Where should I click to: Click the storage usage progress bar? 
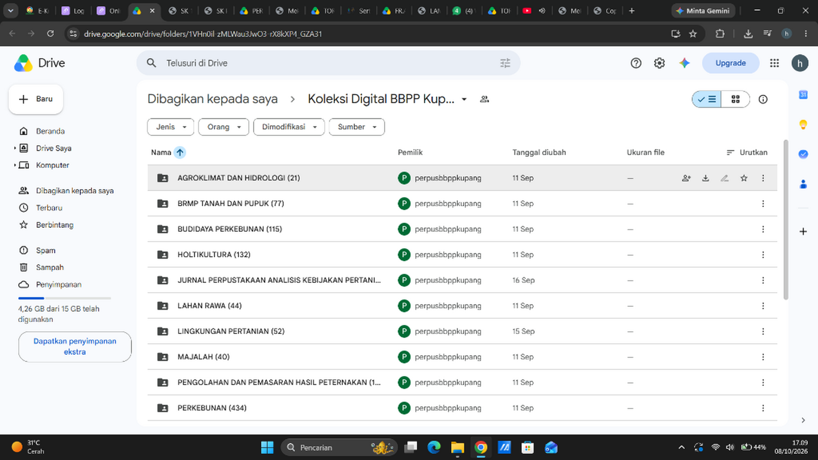[64, 298]
